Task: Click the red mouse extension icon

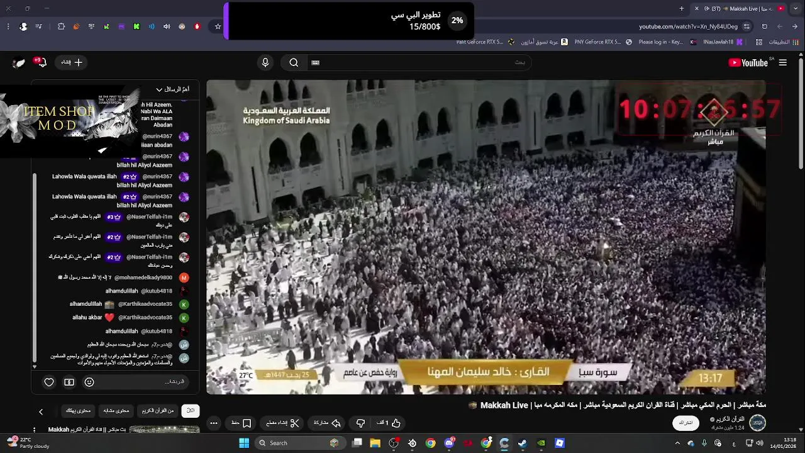Action: point(197,26)
